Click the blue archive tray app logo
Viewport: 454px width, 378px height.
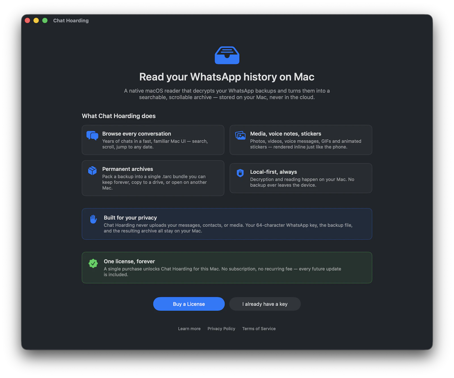pyautogui.click(x=227, y=55)
